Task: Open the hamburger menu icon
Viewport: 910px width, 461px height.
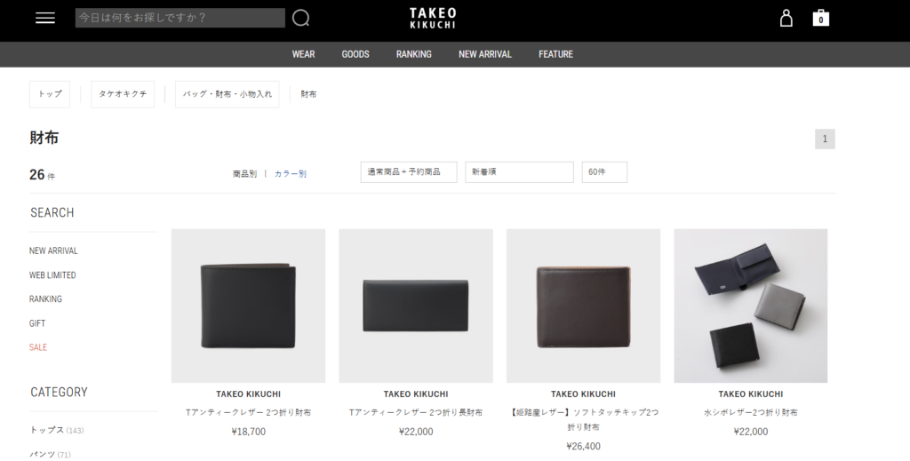Action: pyautogui.click(x=45, y=19)
